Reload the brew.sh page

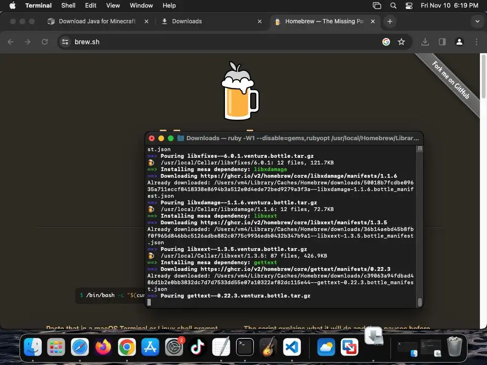45,42
